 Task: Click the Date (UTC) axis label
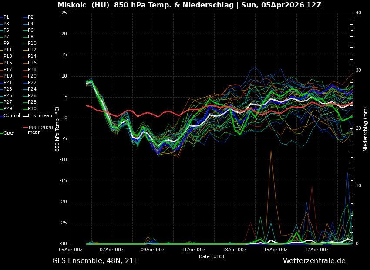[212, 256]
